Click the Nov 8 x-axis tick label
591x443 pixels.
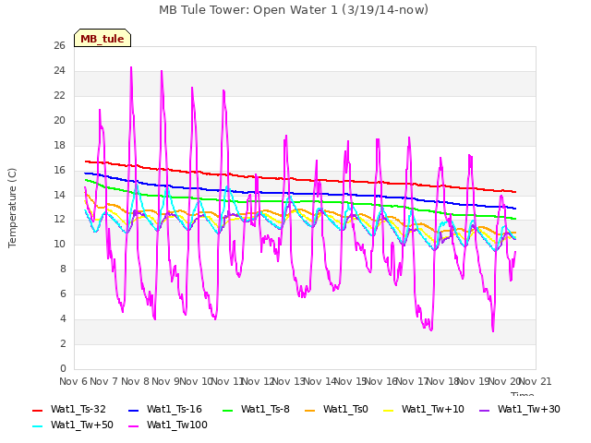(135, 381)
